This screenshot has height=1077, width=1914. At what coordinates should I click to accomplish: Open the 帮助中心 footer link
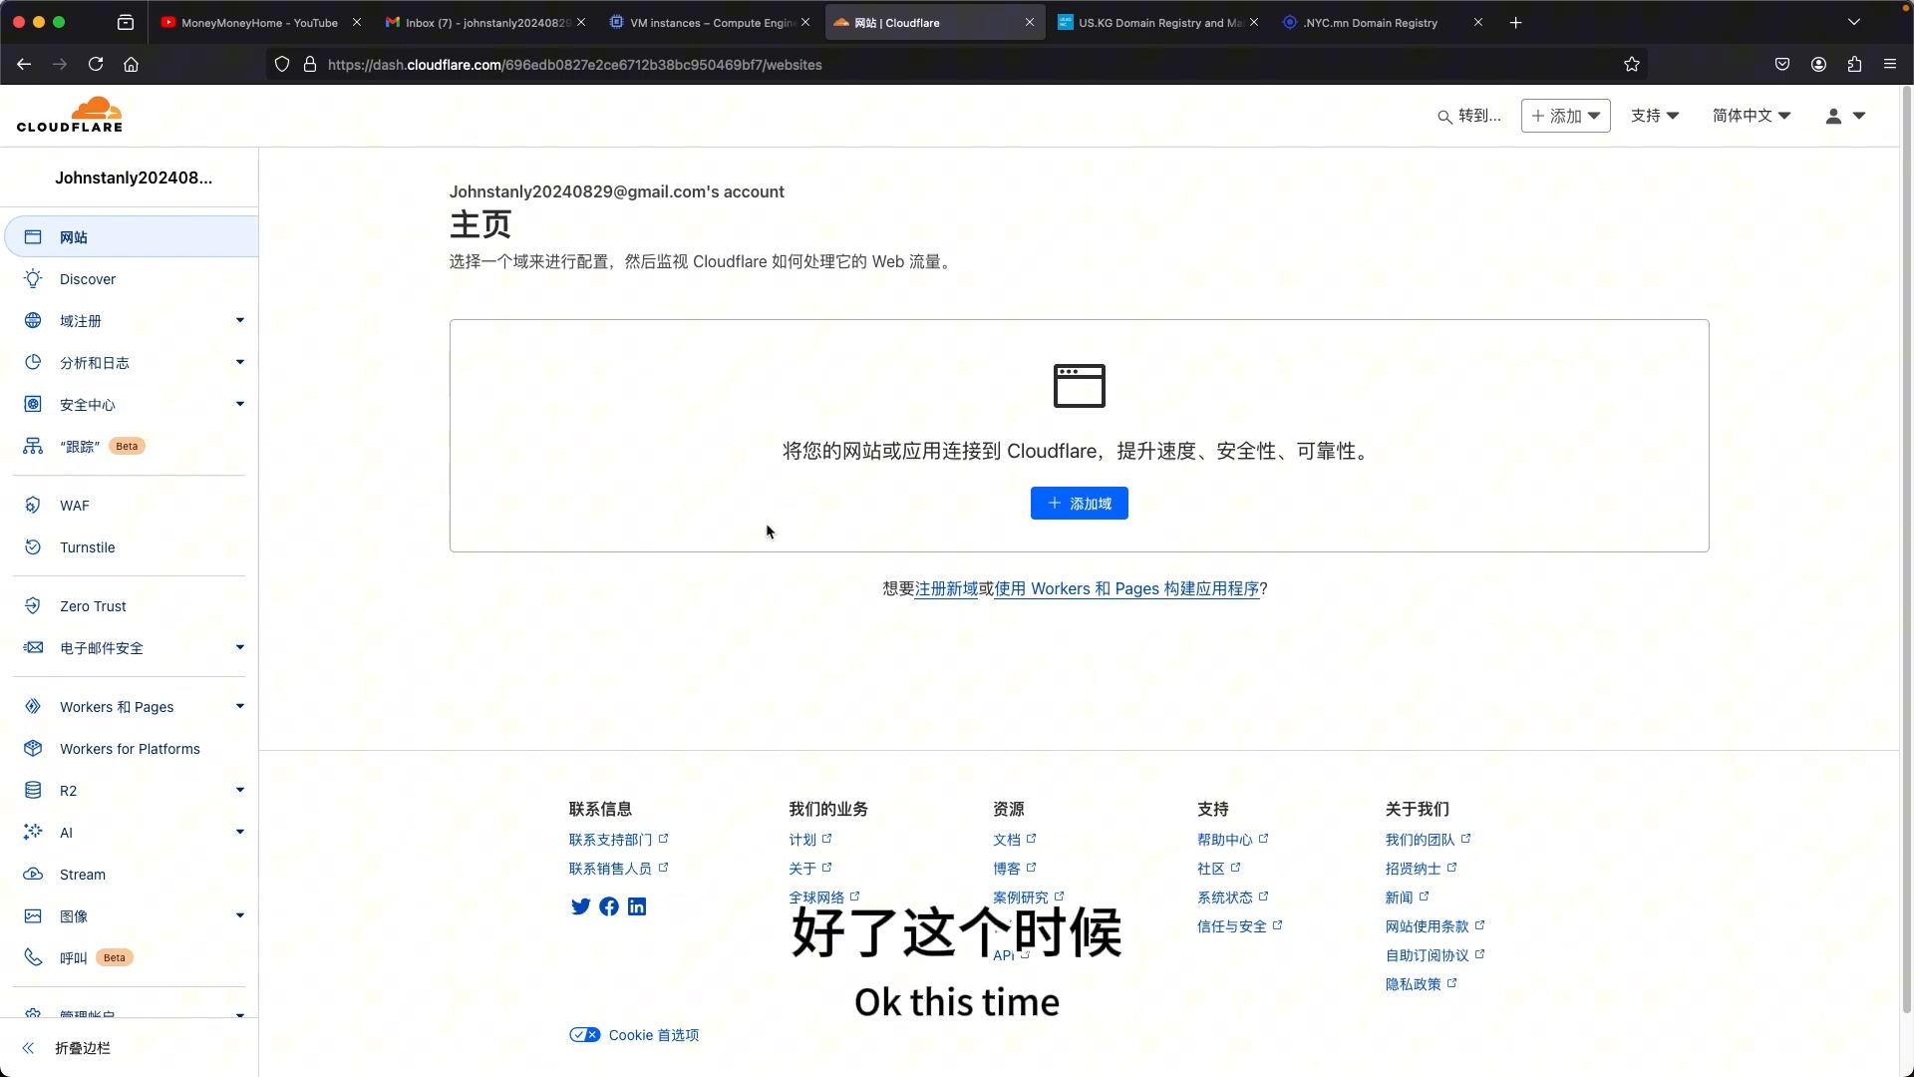(1232, 840)
